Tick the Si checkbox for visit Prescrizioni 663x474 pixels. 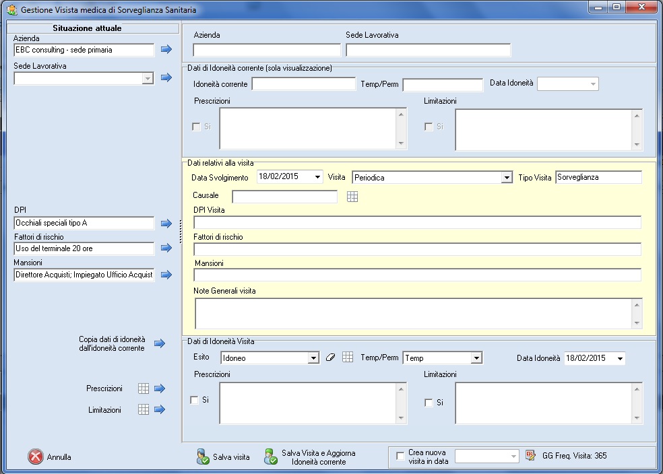tap(195, 400)
